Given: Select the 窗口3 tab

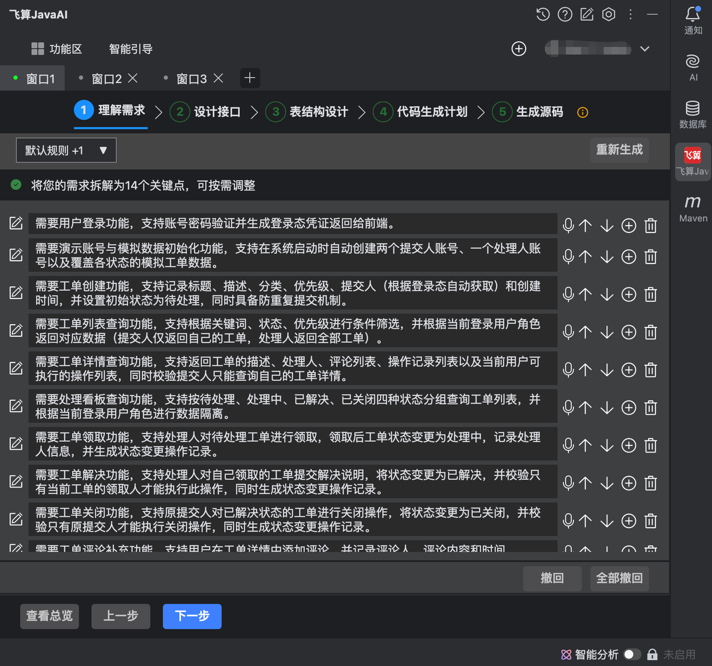Looking at the screenshot, I should coord(191,79).
